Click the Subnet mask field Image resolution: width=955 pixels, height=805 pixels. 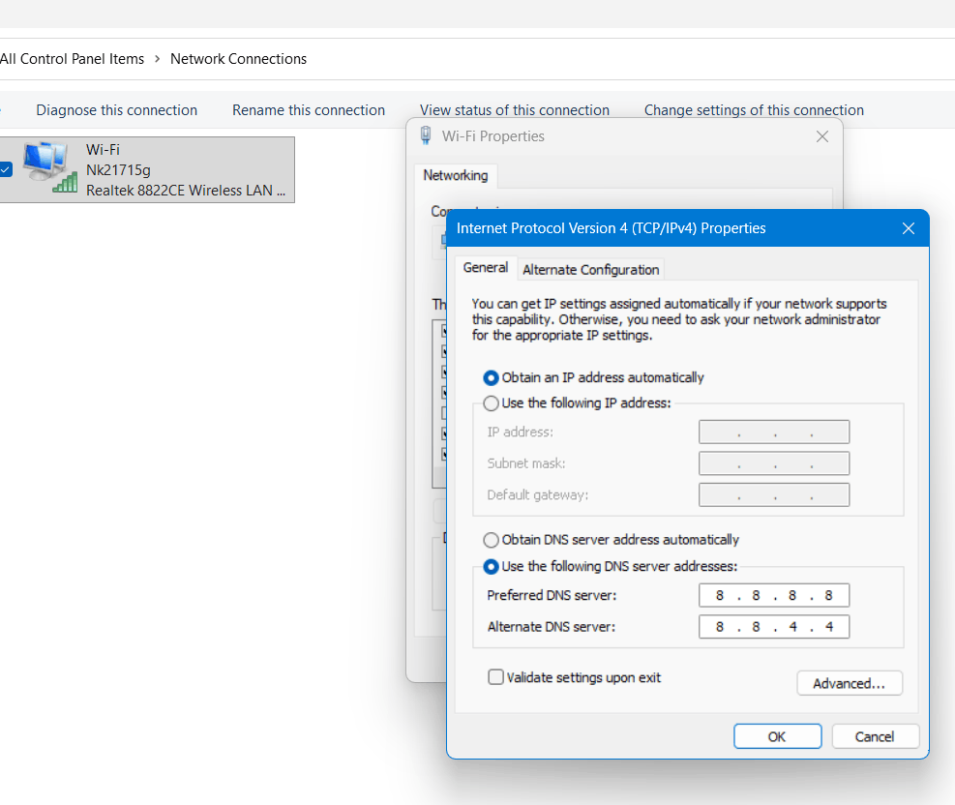point(774,463)
